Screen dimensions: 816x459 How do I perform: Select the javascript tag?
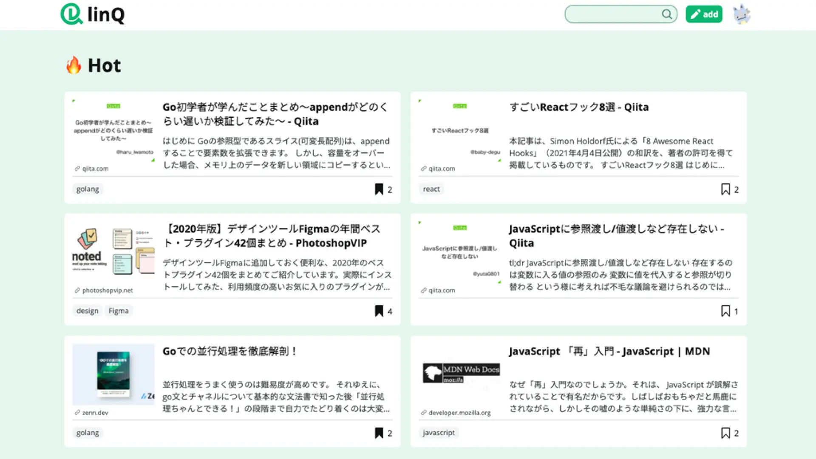coord(439,433)
